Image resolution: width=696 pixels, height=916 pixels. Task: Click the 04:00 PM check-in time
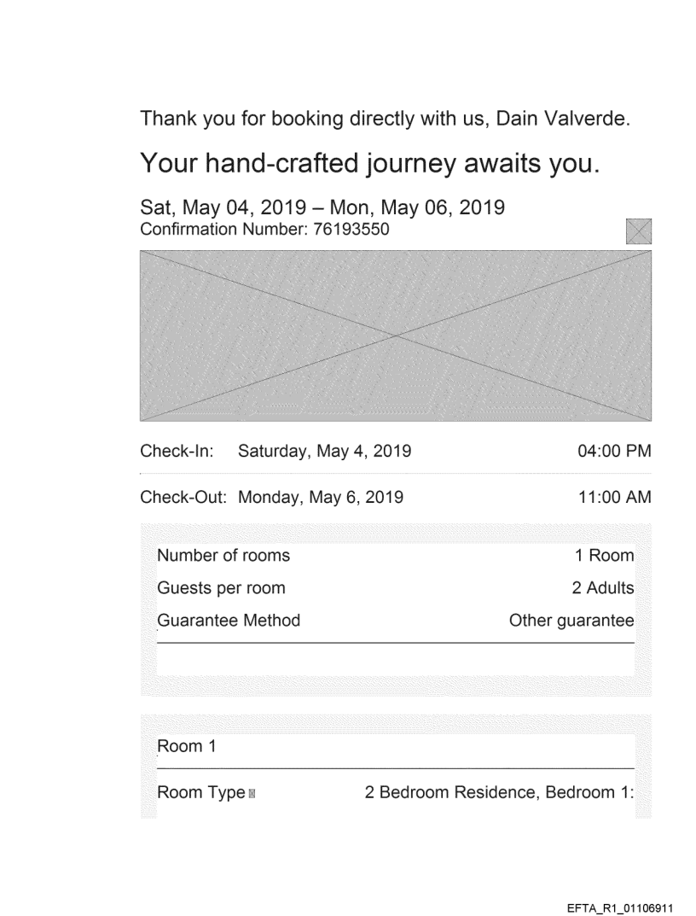coord(614,451)
